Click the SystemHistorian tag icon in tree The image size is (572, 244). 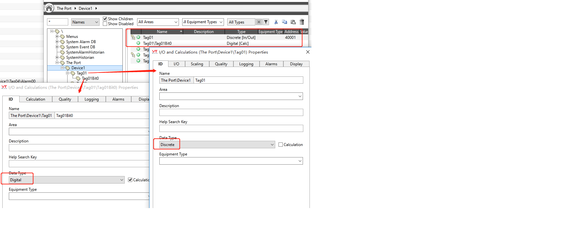coord(62,57)
